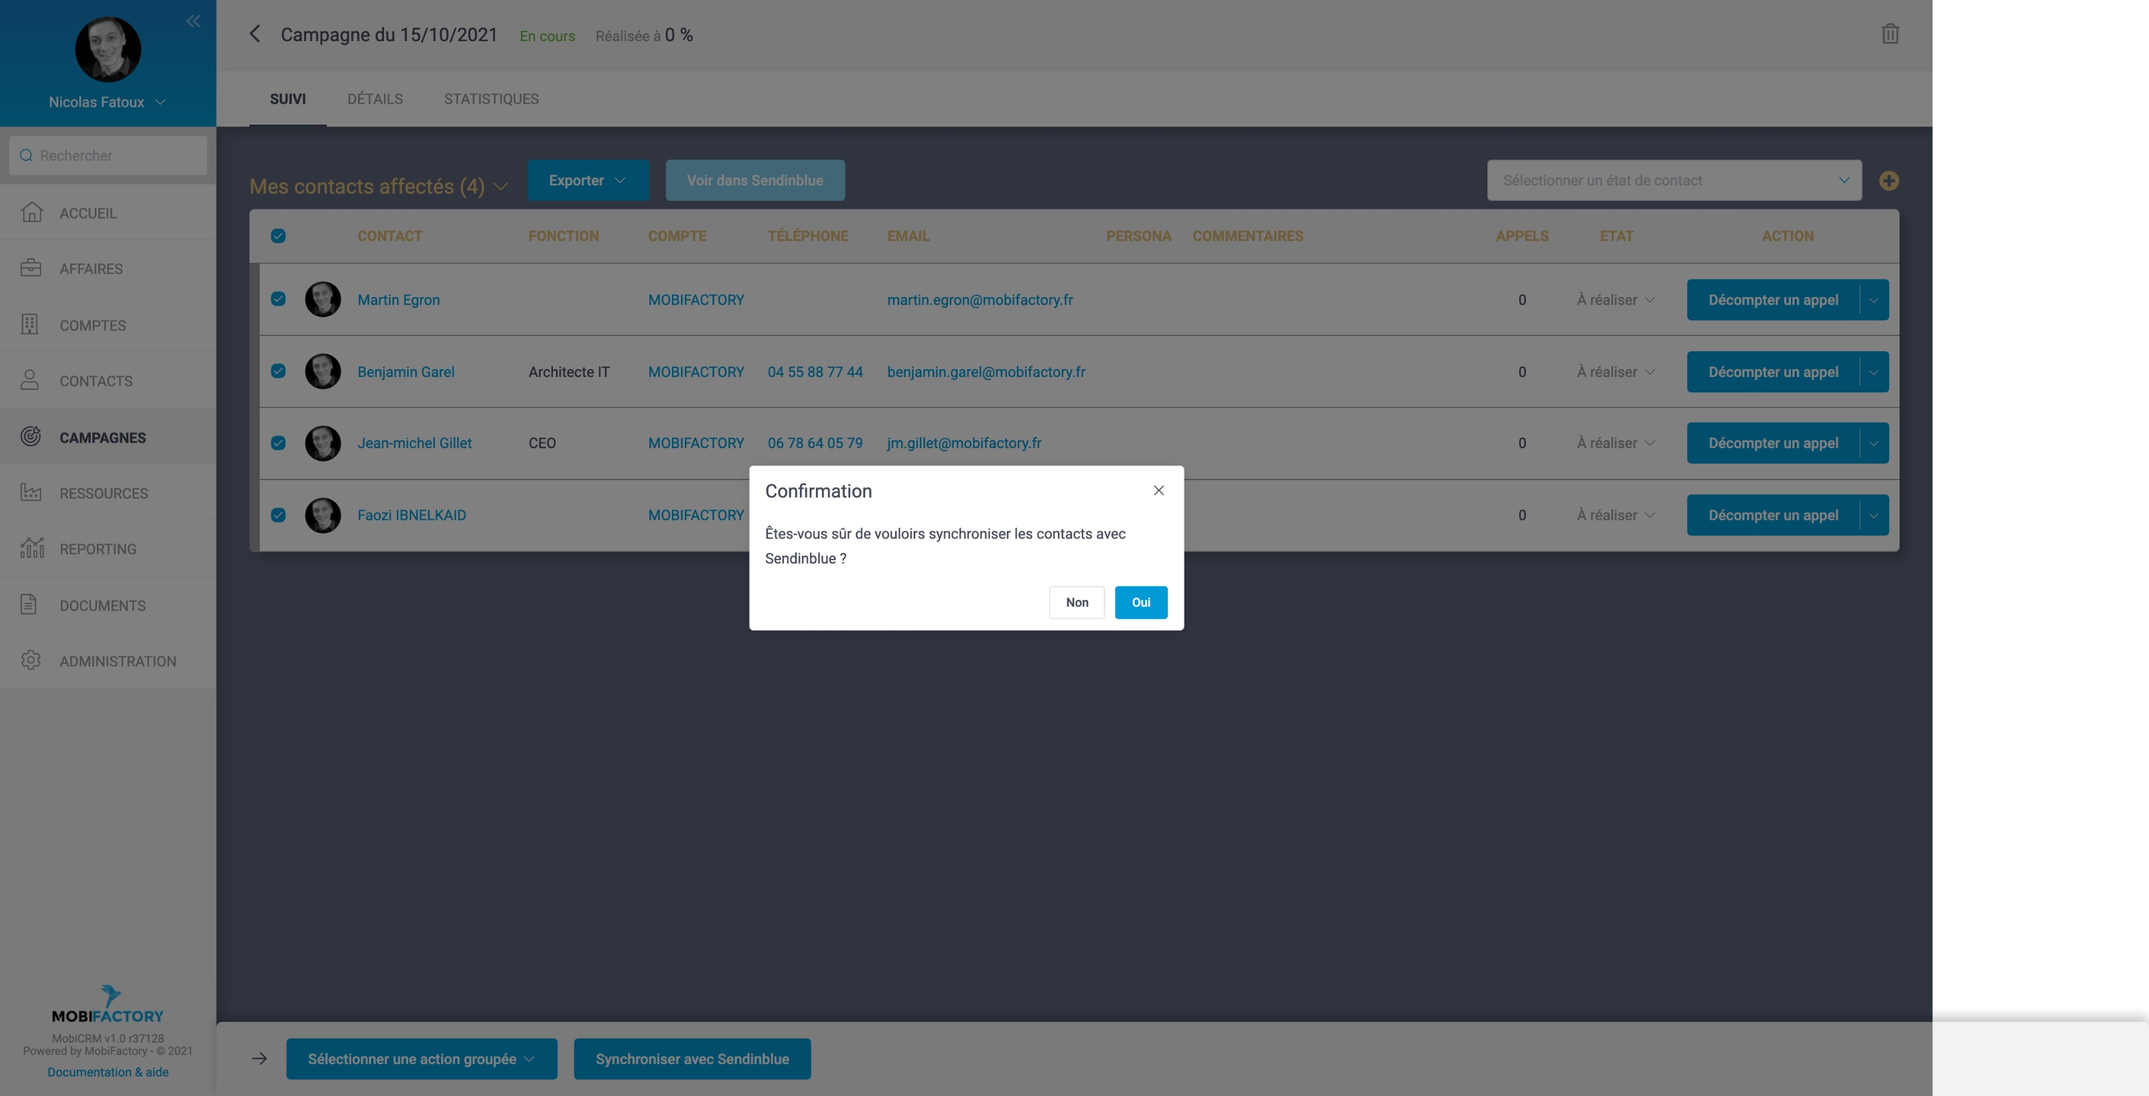2149x1096 pixels.
Task: Click the arrow icon in bottom bar
Action: 259,1059
